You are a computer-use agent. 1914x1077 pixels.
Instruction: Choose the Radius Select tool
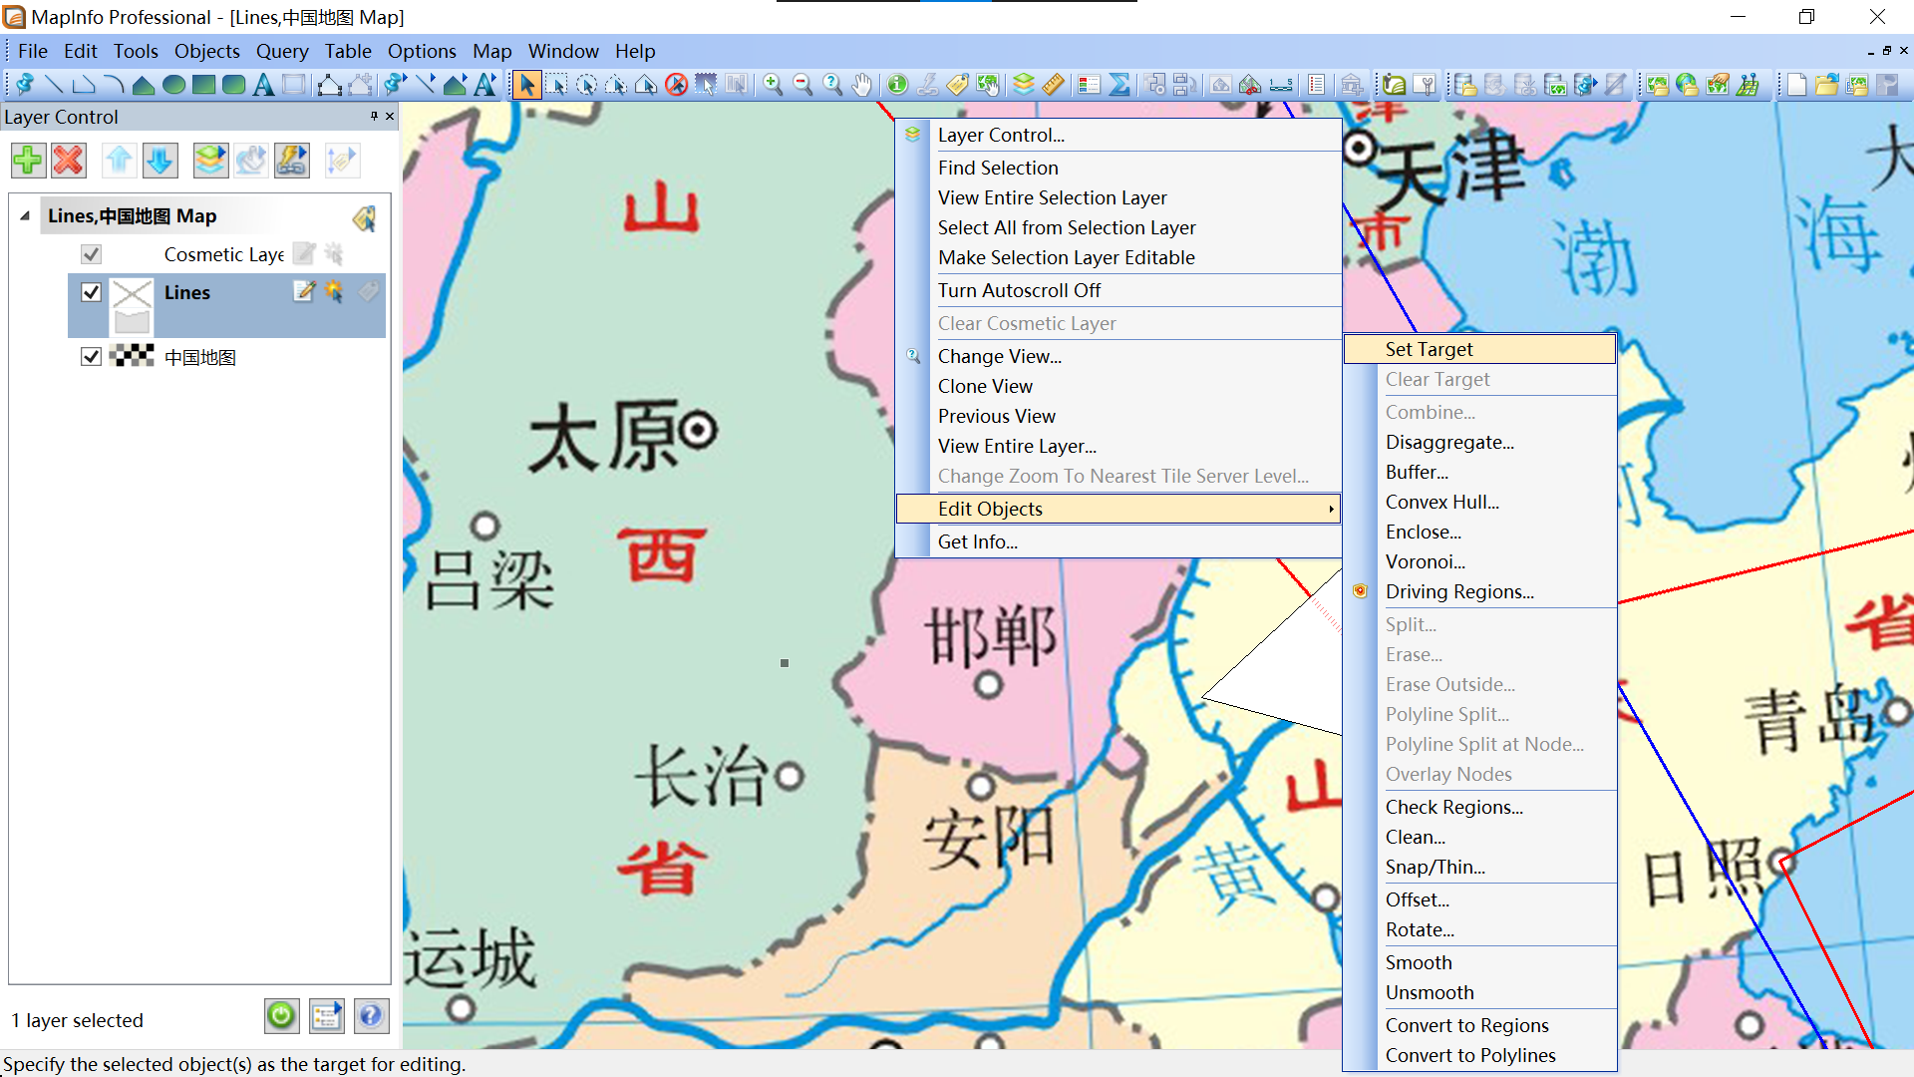tap(586, 85)
